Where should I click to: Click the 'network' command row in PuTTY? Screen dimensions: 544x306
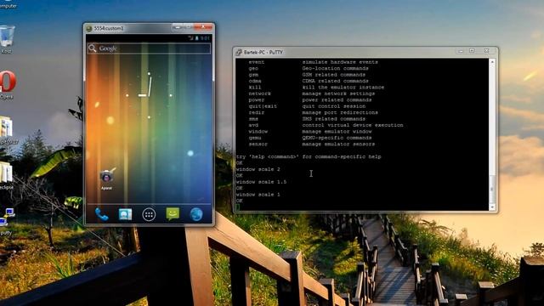tap(312, 93)
